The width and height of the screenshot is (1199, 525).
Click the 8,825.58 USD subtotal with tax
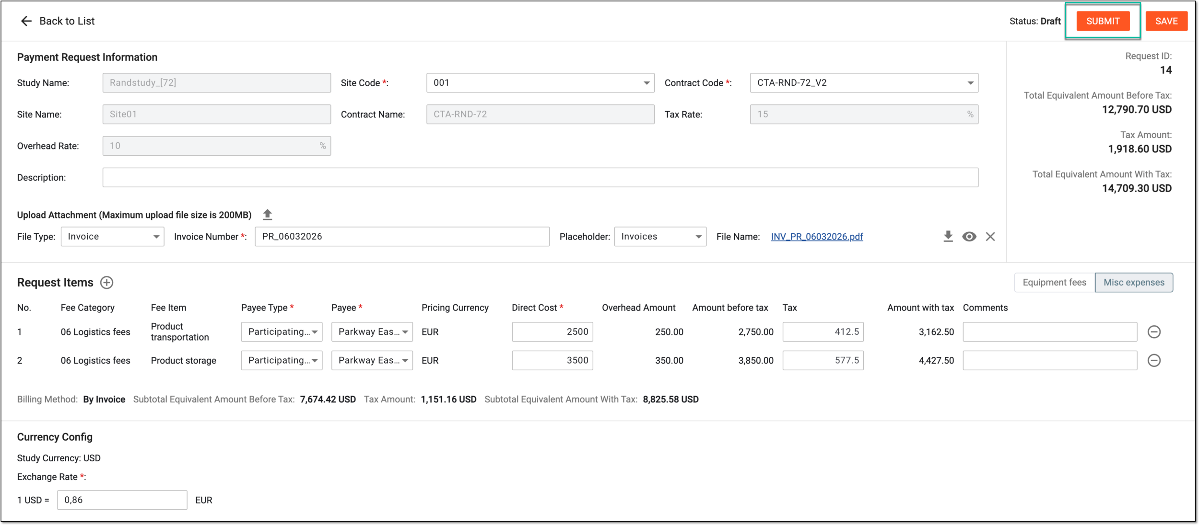point(670,399)
